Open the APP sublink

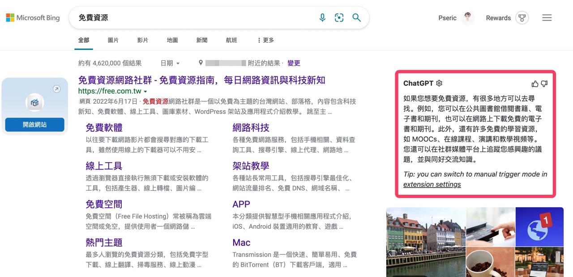point(241,205)
